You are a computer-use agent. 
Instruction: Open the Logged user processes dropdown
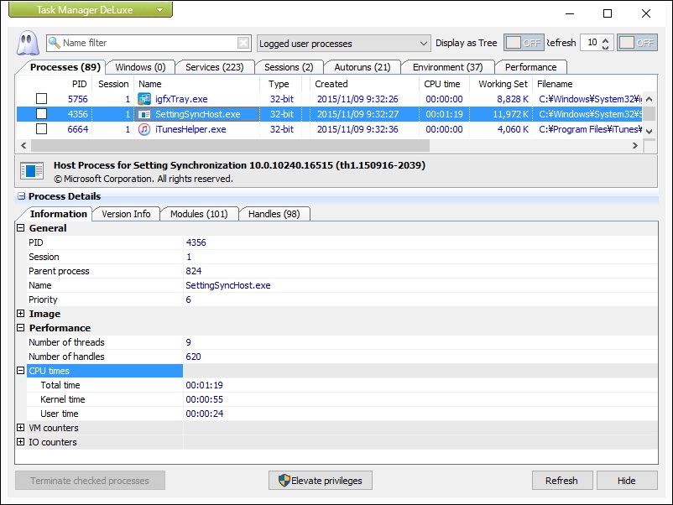point(344,44)
